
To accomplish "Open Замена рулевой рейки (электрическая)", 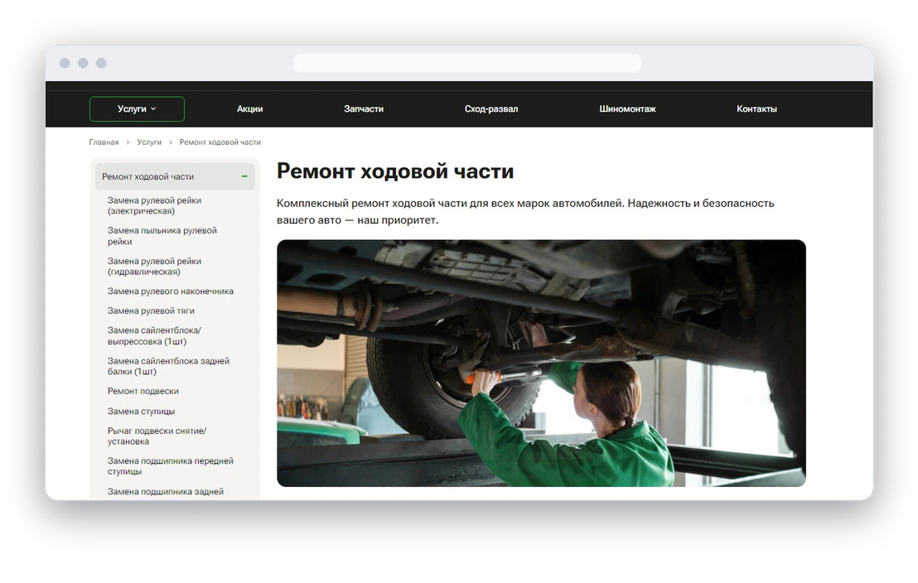I will [154, 205].
